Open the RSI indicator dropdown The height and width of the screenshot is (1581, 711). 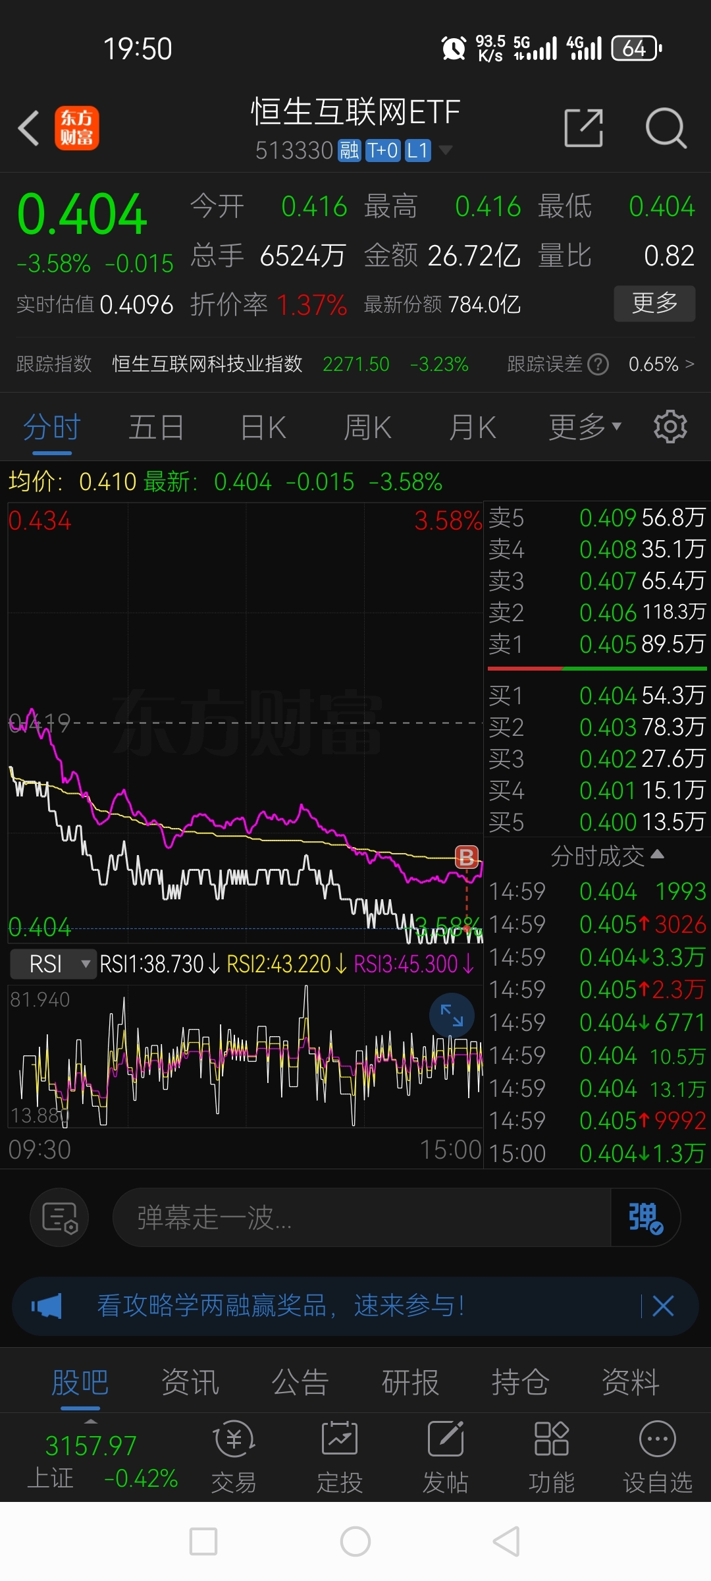point(53,964)
